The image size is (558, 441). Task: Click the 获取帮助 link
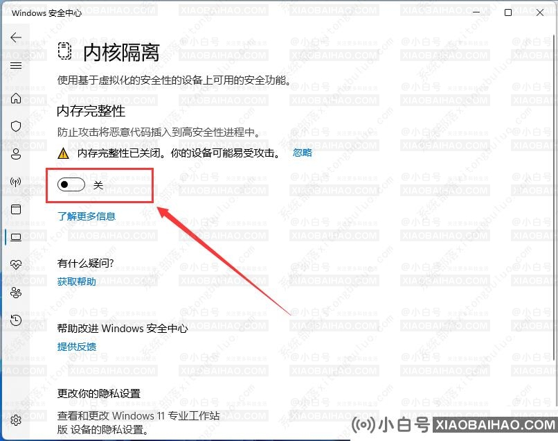click(77, 282)
